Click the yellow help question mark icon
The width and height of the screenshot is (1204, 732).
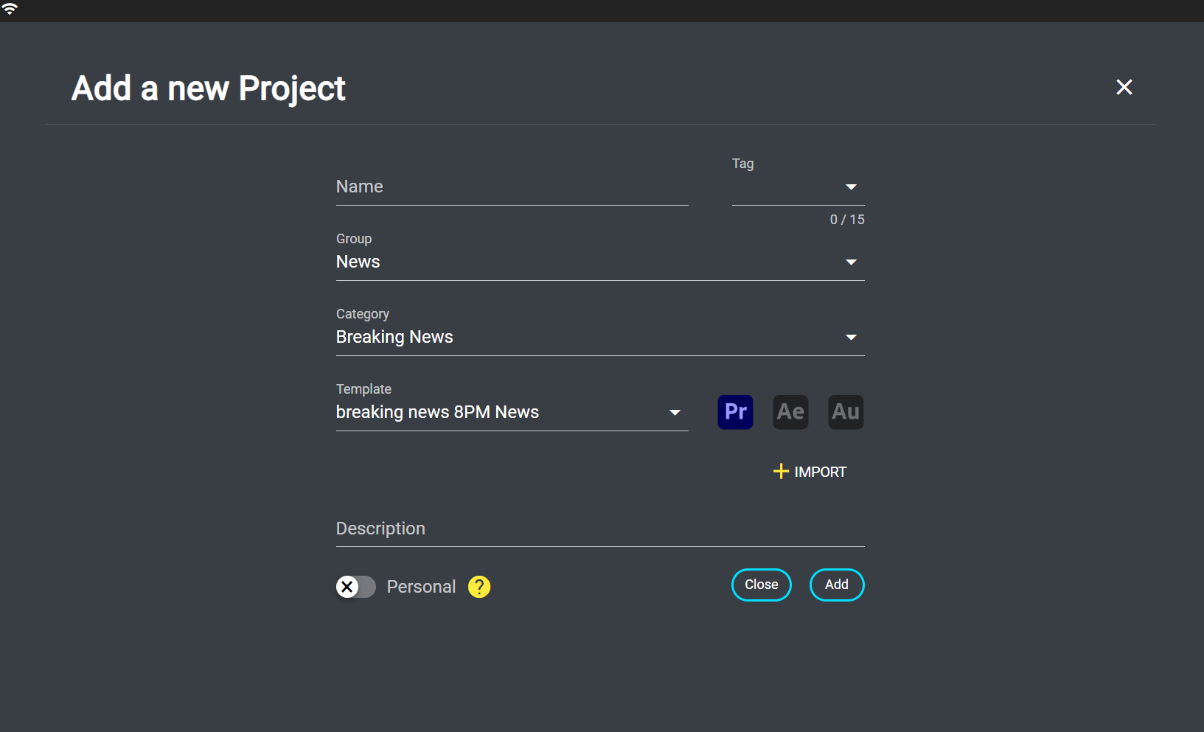click(x=479, y=587)
